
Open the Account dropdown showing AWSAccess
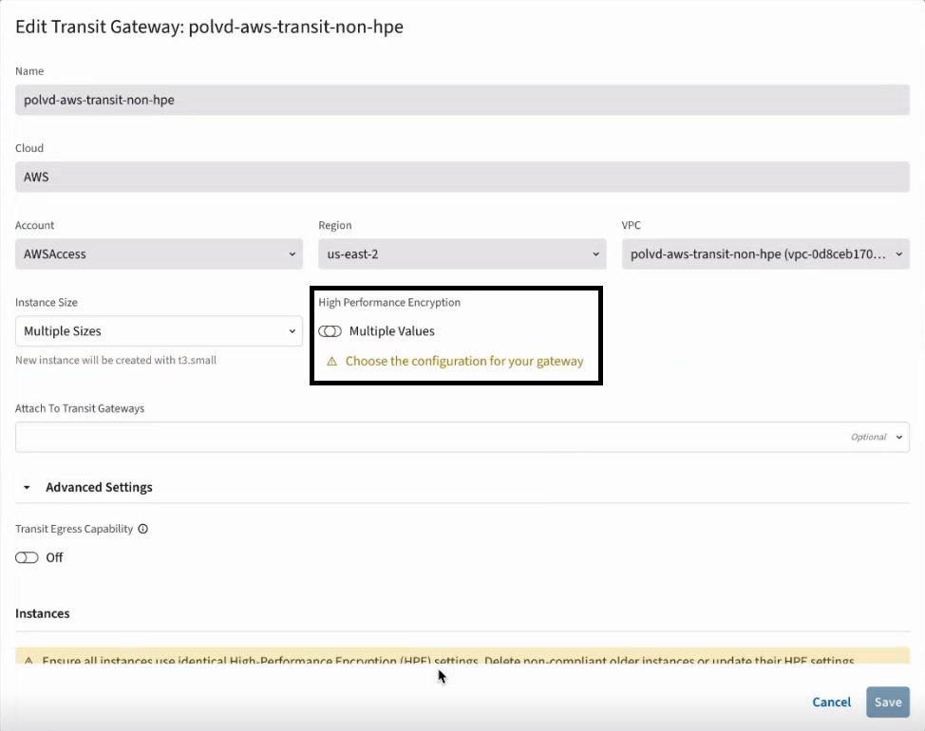[x=159, y=253]
